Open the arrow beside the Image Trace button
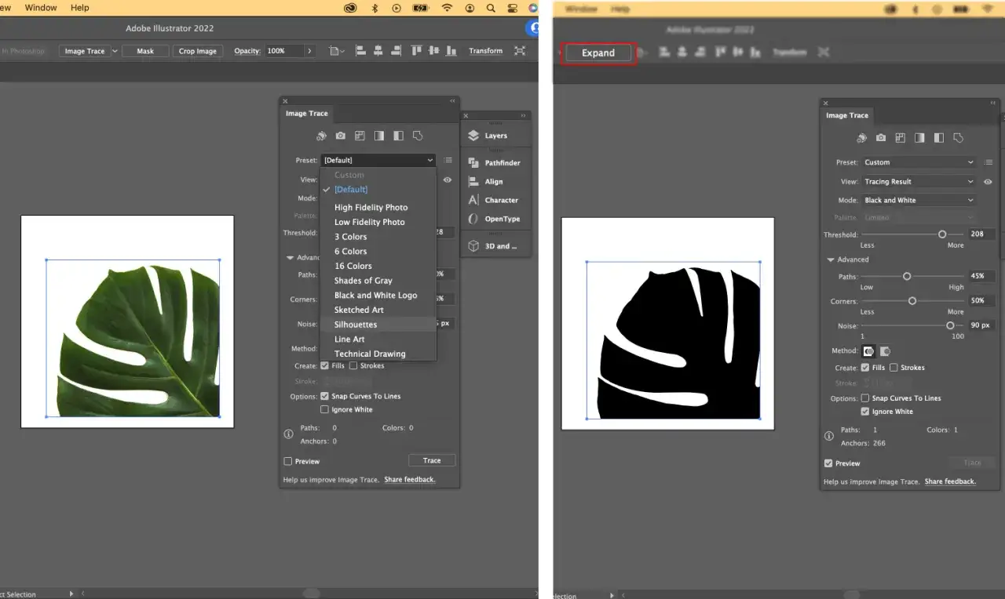Viewport: 1005px width, 599px height. pyautogui.click(x=115, y=51)
